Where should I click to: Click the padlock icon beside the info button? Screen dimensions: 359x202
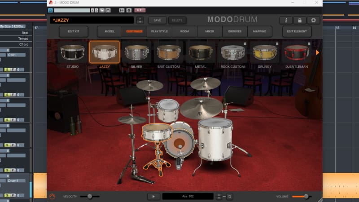pyautogui.click(x=299, y=20)
